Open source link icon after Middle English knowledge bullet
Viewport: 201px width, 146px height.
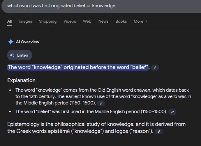click(x=101, y=103)
